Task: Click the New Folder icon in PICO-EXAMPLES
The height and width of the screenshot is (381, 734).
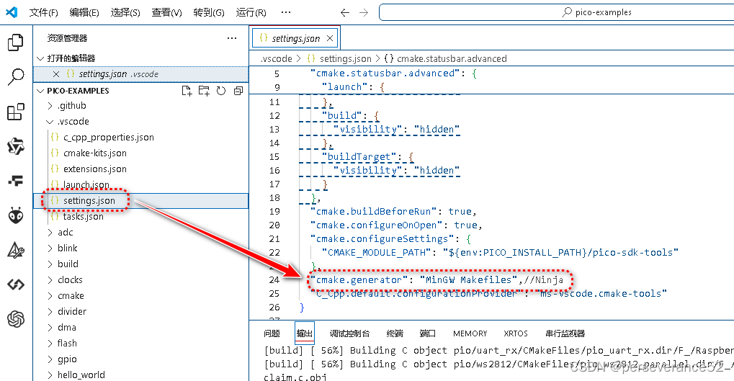Action: click(x=204, y=91)
